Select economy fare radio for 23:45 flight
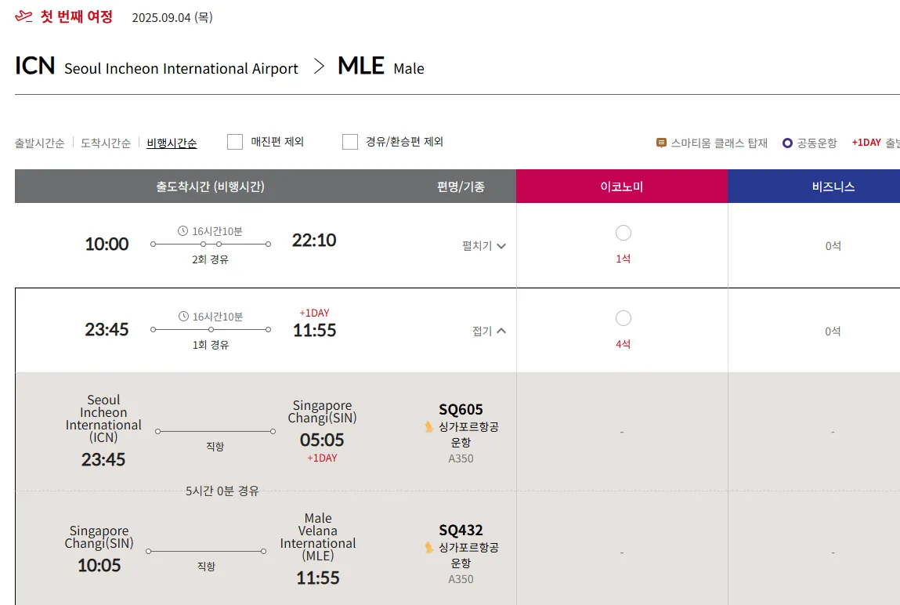 click(623, 318)
